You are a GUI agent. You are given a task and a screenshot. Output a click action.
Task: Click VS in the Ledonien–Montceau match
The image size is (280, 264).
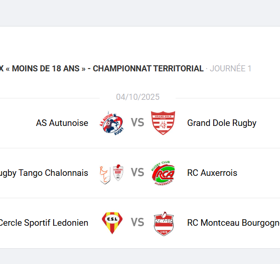pyautogui.click(x=137, y=223)
